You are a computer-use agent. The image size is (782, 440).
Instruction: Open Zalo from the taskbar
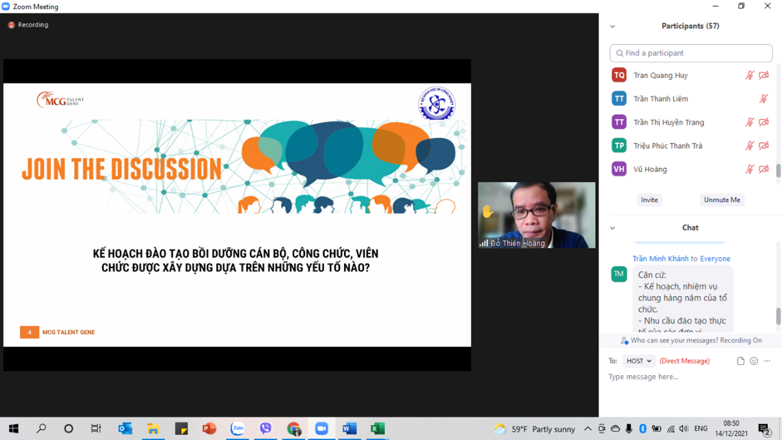[x=238, y=428]
